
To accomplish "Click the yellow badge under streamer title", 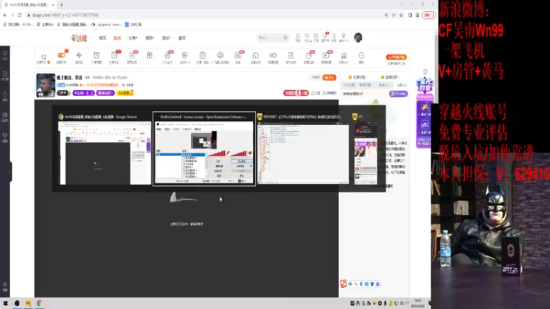I will click(x=125, y=93).
